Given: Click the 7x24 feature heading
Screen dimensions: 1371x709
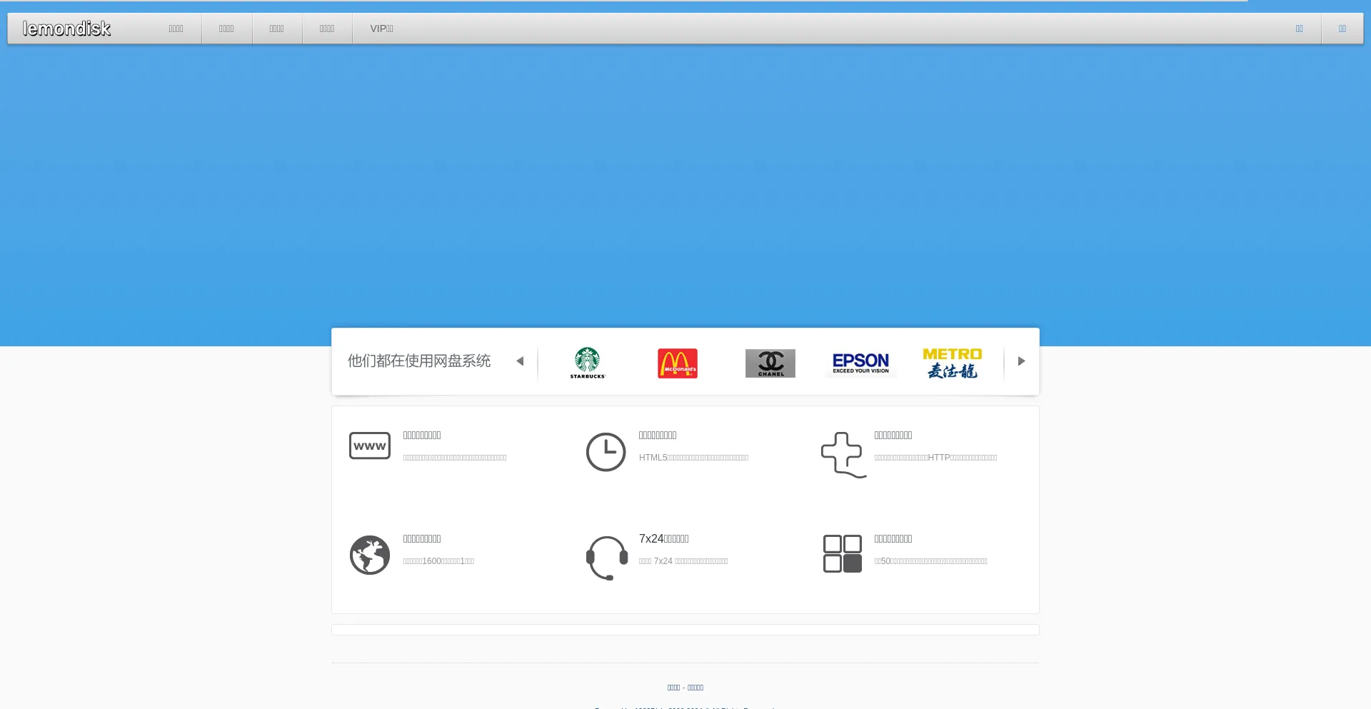Looking at the screenshot, I should (x=663, y=538).
